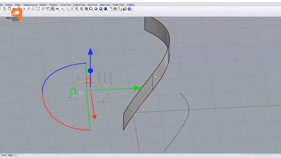281x158 pixels.
Task: Click the padlock Lock Objects icon
Action: point(81,9)
